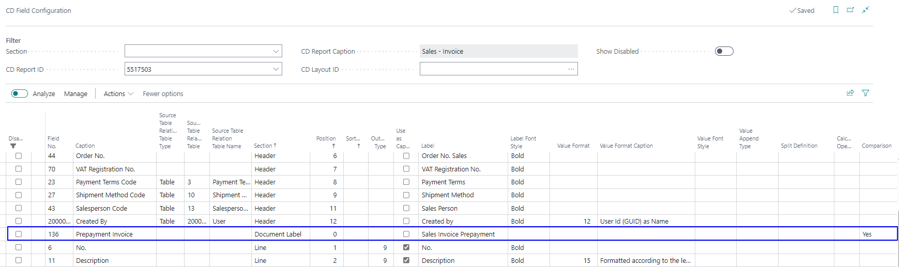Click the Sales Invoice Prepayment label cell

tap(458, 234)
